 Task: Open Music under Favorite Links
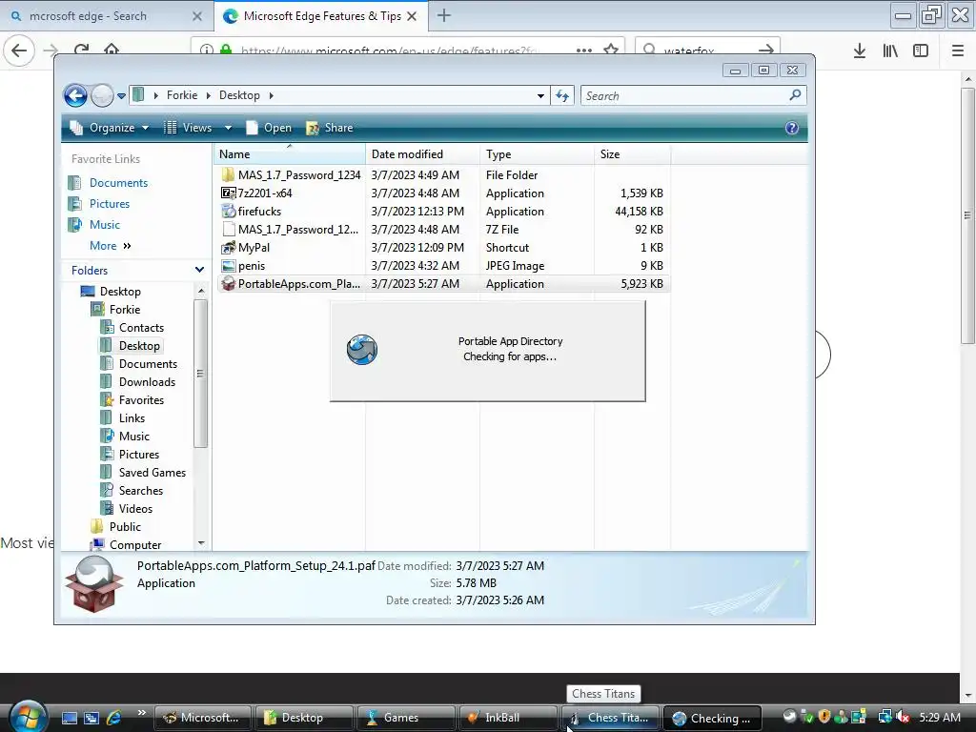pos(105,225)
